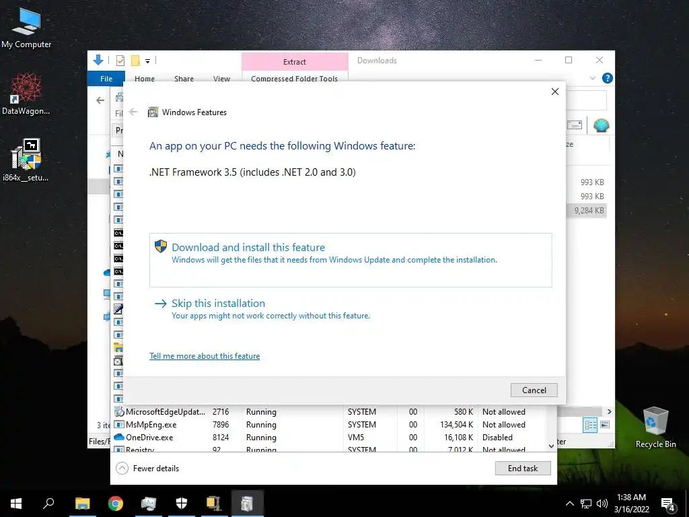689x517 pixels.
Task: Click the shell globe icon in background window
Action: pyautogui.click(x=601, y=126)
